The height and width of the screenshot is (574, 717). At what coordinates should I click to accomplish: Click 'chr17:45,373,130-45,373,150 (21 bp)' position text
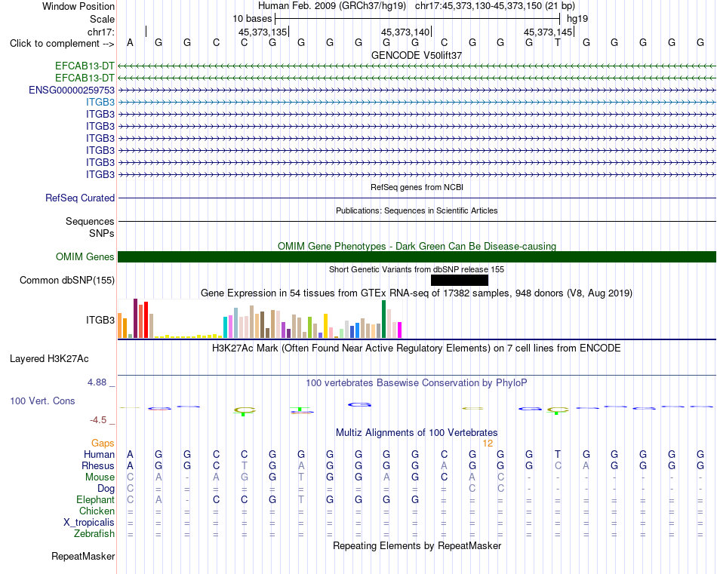[x=495, y=6]
